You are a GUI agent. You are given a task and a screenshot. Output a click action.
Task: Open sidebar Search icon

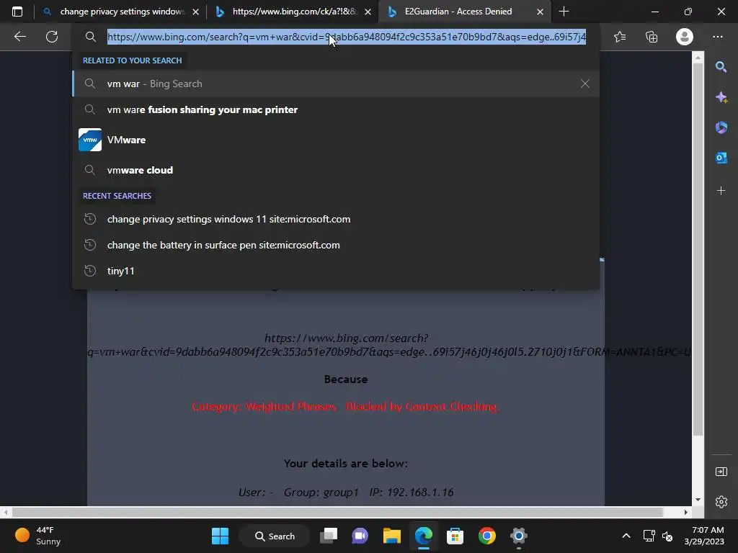click(x=721, y=67)
